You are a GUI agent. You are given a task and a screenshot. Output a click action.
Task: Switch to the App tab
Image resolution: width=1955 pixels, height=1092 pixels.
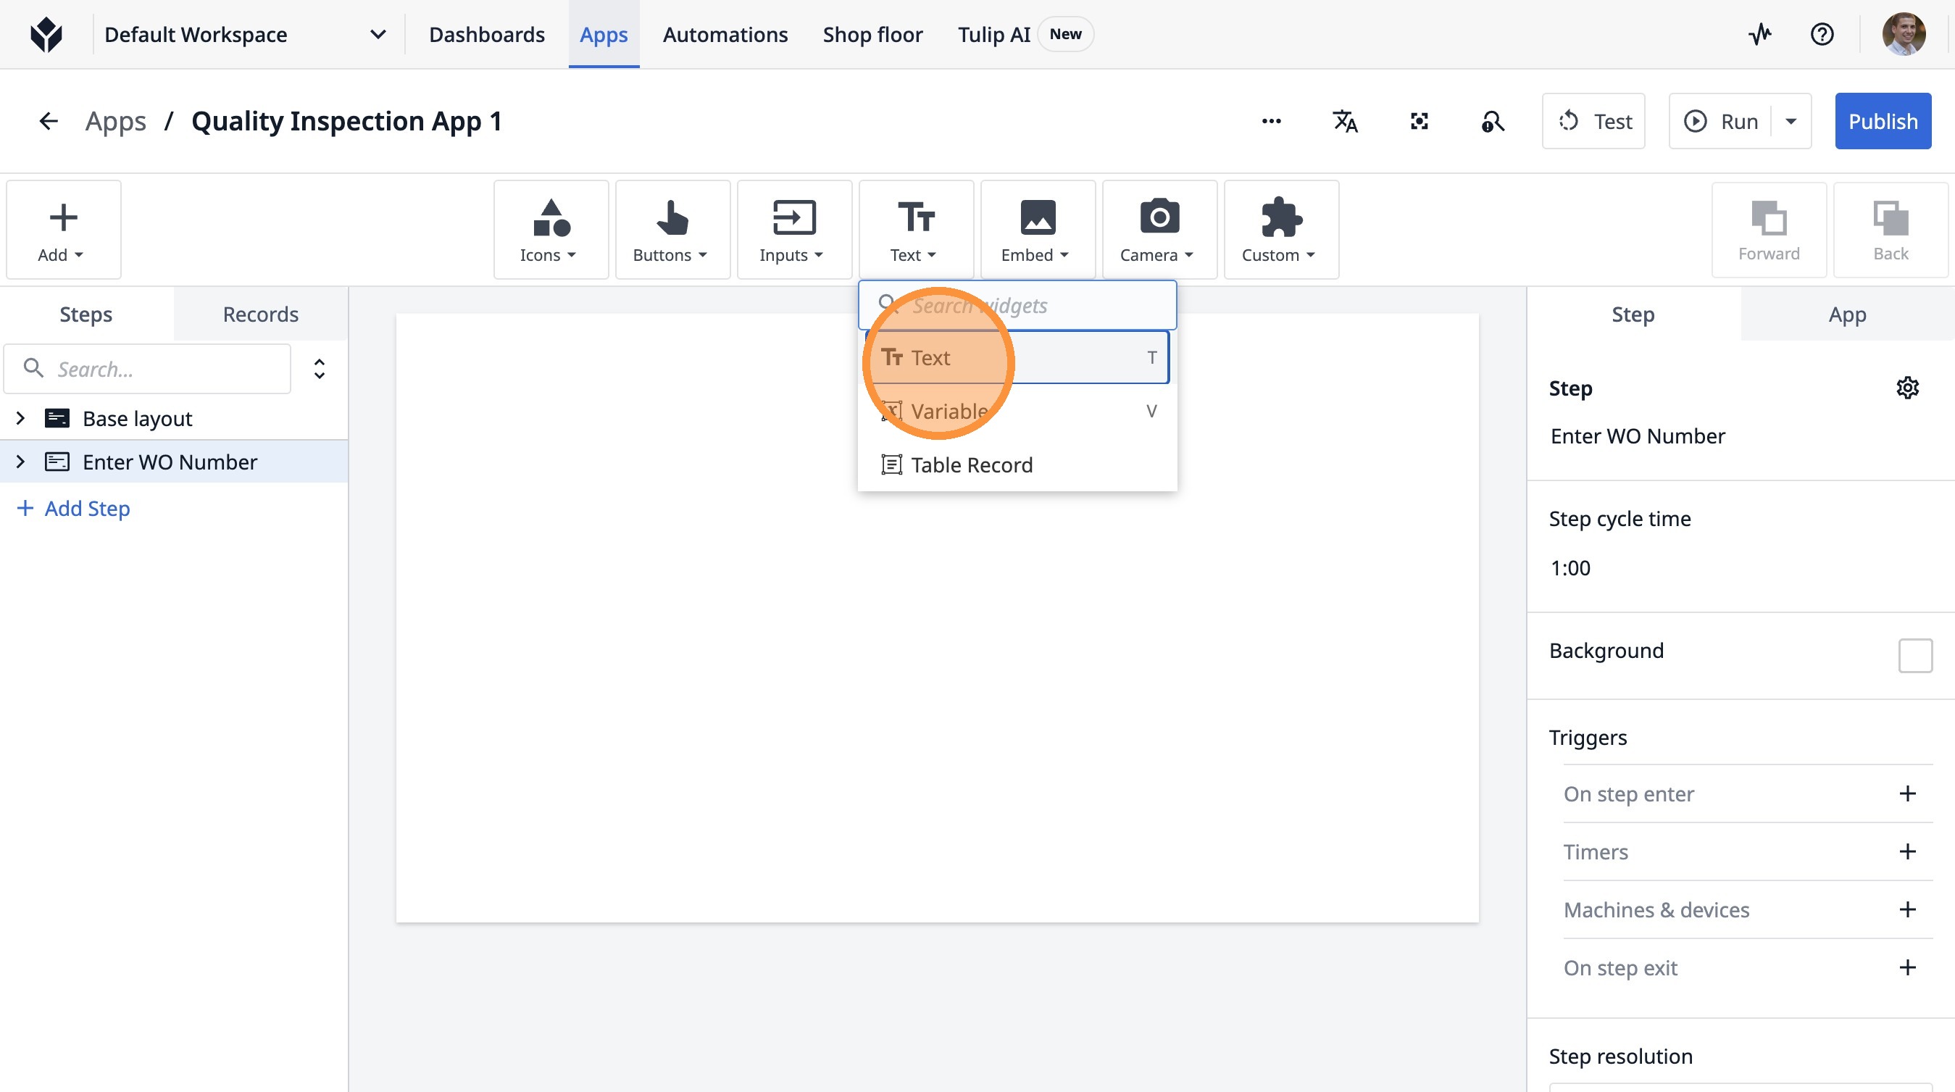point(1846,314)
